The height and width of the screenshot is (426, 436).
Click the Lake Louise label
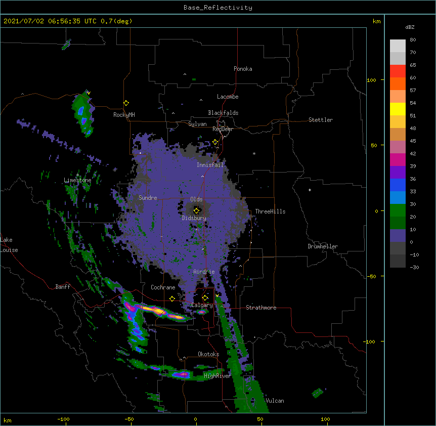pyautogui.click(x=9, y=245)
